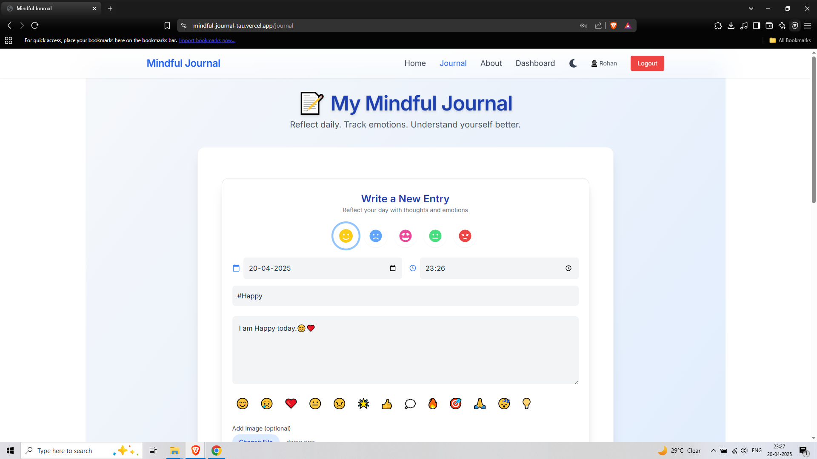
Task: Insert the crying face emoji
Action: [x=267, y=403]
